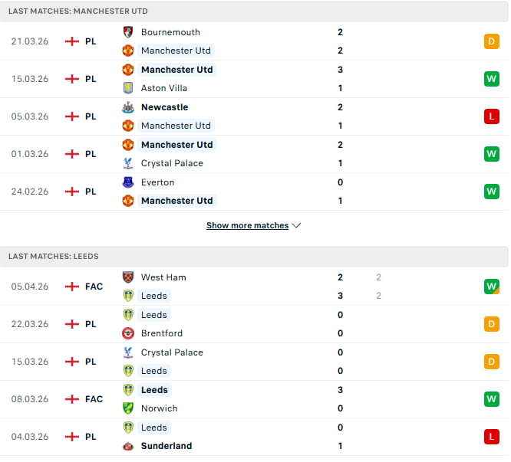Click the Brentford club crest icon

pos(128,333)
